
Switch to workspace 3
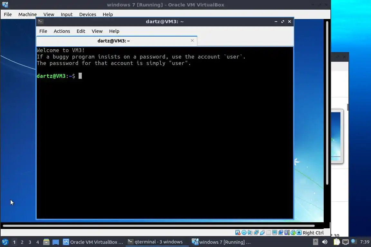coord(30,242)
